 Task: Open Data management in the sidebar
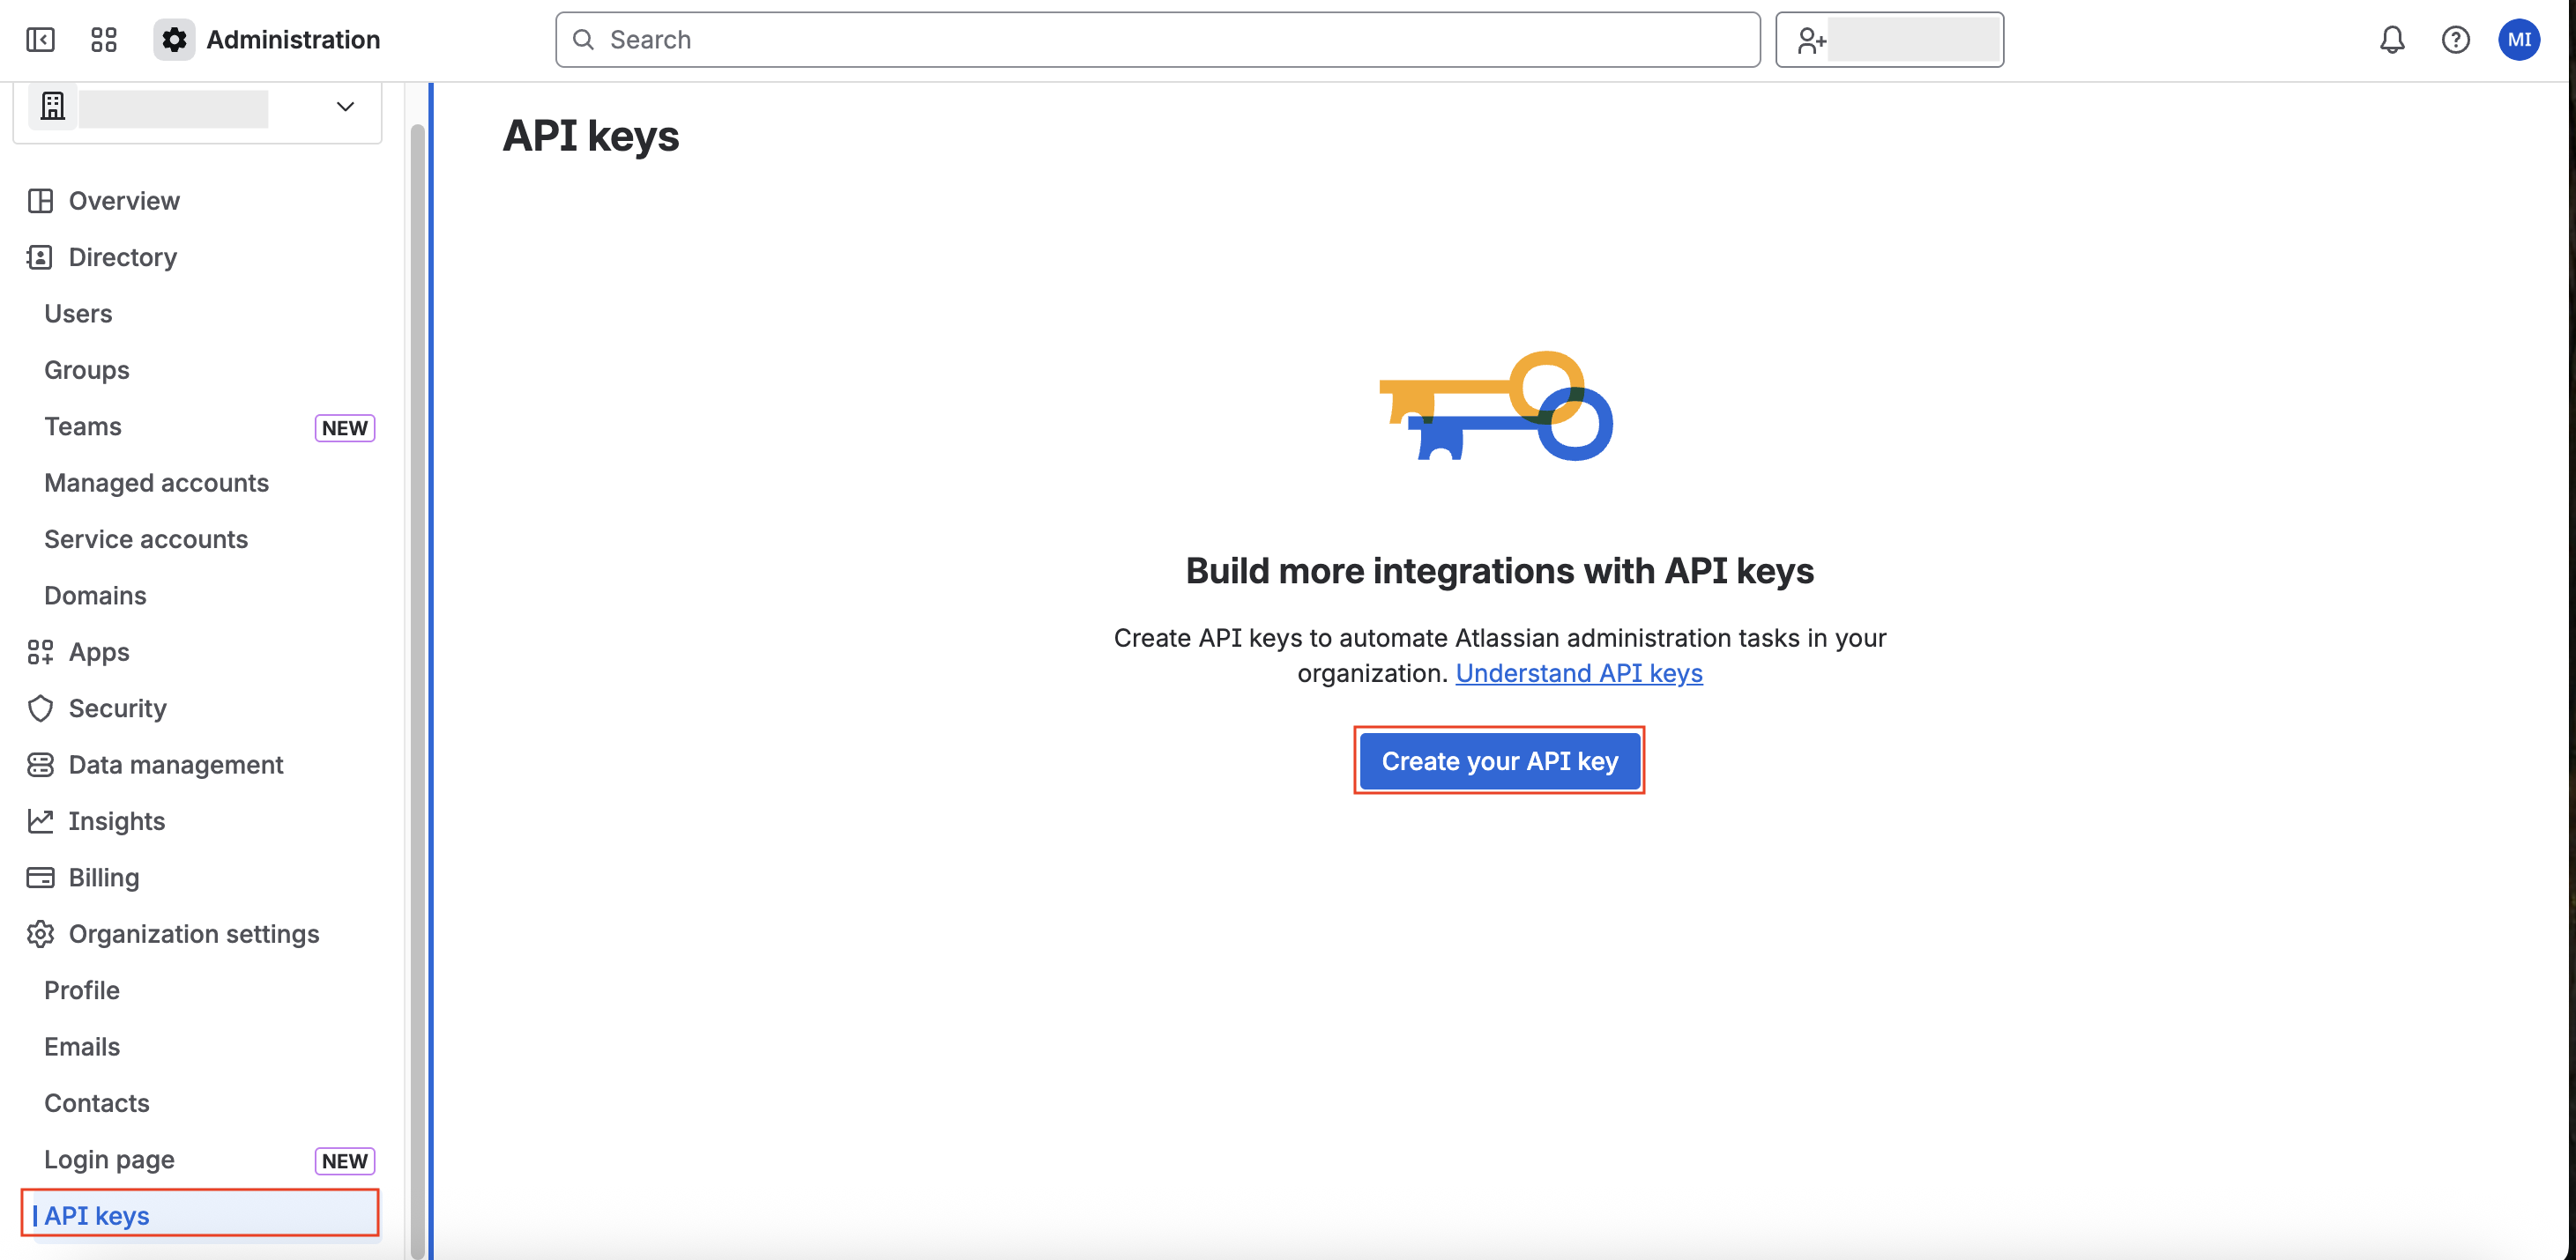pyautogui.click(x=176, y=765)
